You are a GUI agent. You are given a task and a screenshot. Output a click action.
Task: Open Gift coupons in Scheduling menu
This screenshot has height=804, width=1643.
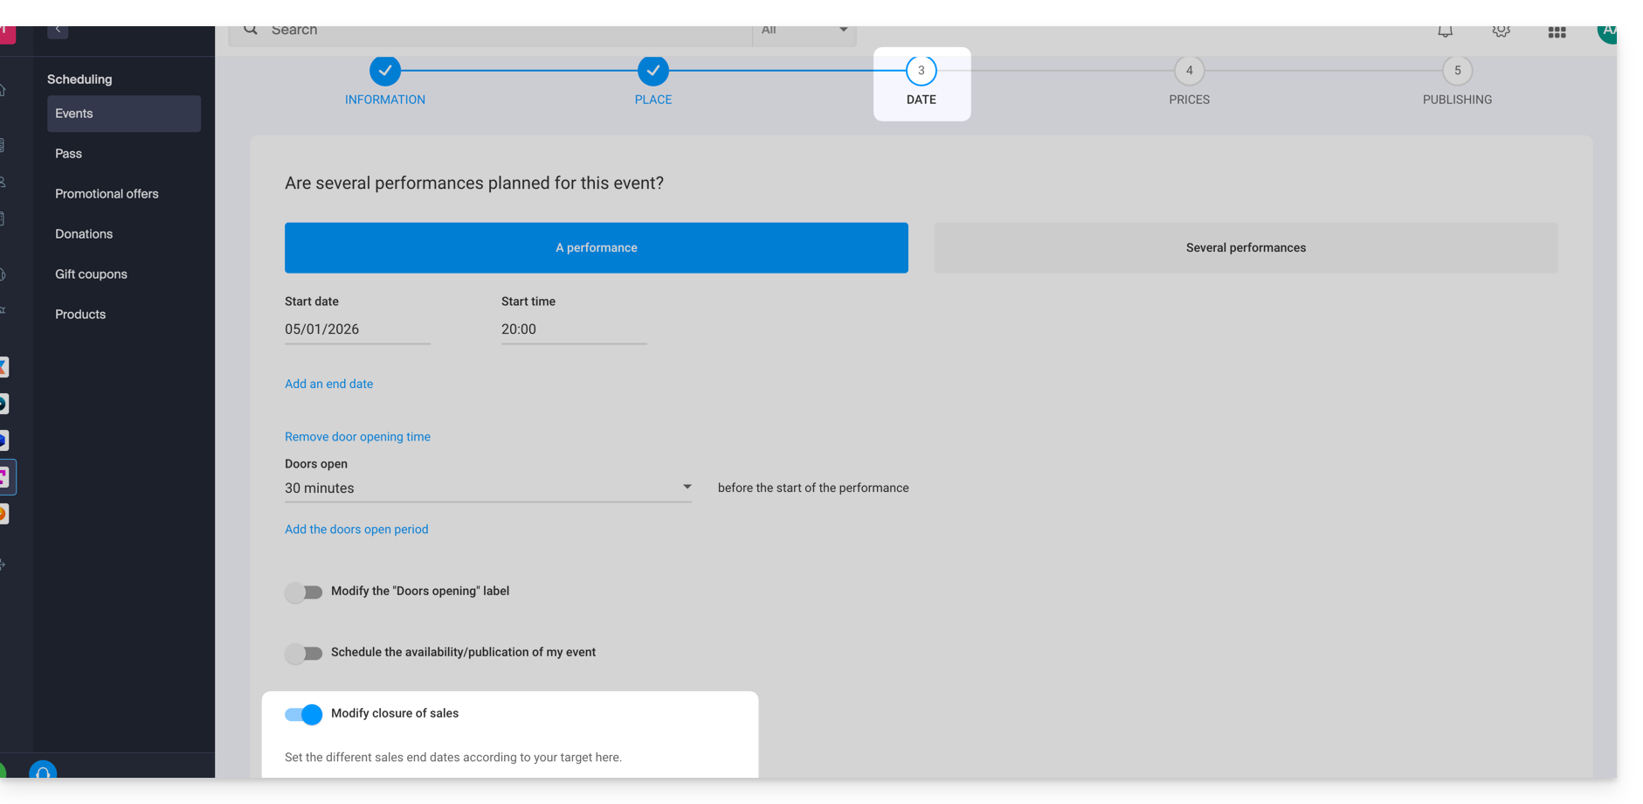[x=91, y=274]
